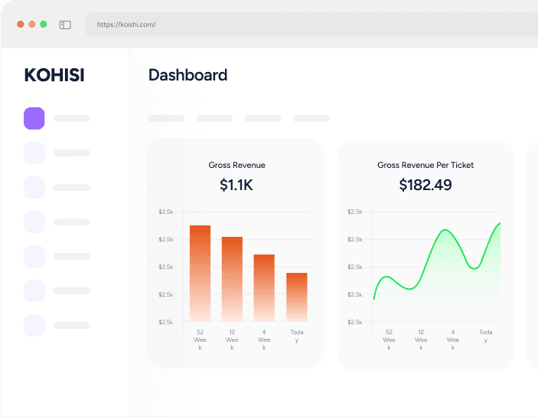Select the second sidebar icon below purple one

(x=34, y=153)
